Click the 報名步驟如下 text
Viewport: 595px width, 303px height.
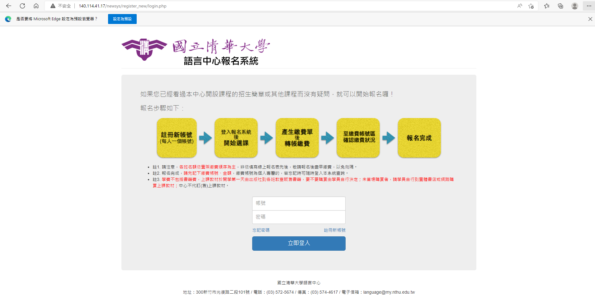point(162,108)
